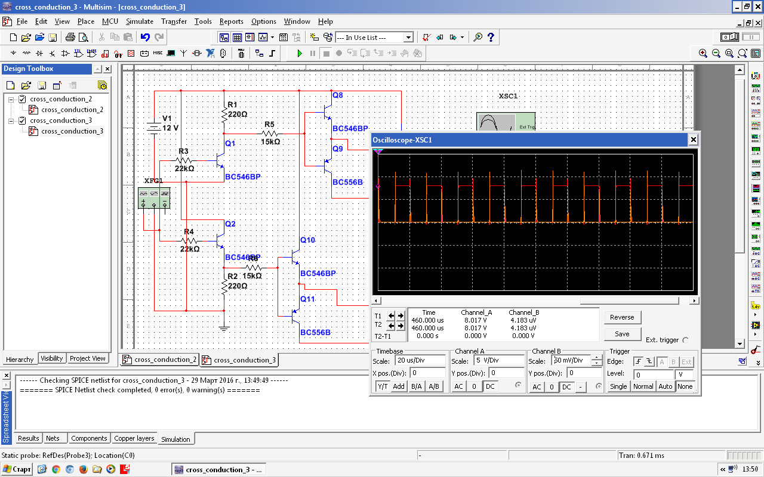Screen dimensions: 764x477
Task: Select the B/A display mode
Action: [416, 386]
